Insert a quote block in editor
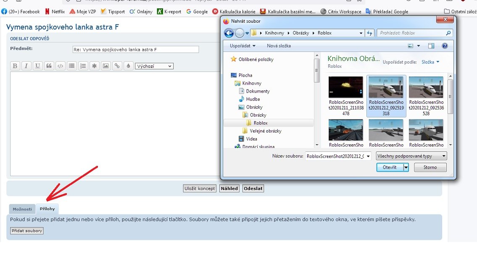 [x=49, y=66]
